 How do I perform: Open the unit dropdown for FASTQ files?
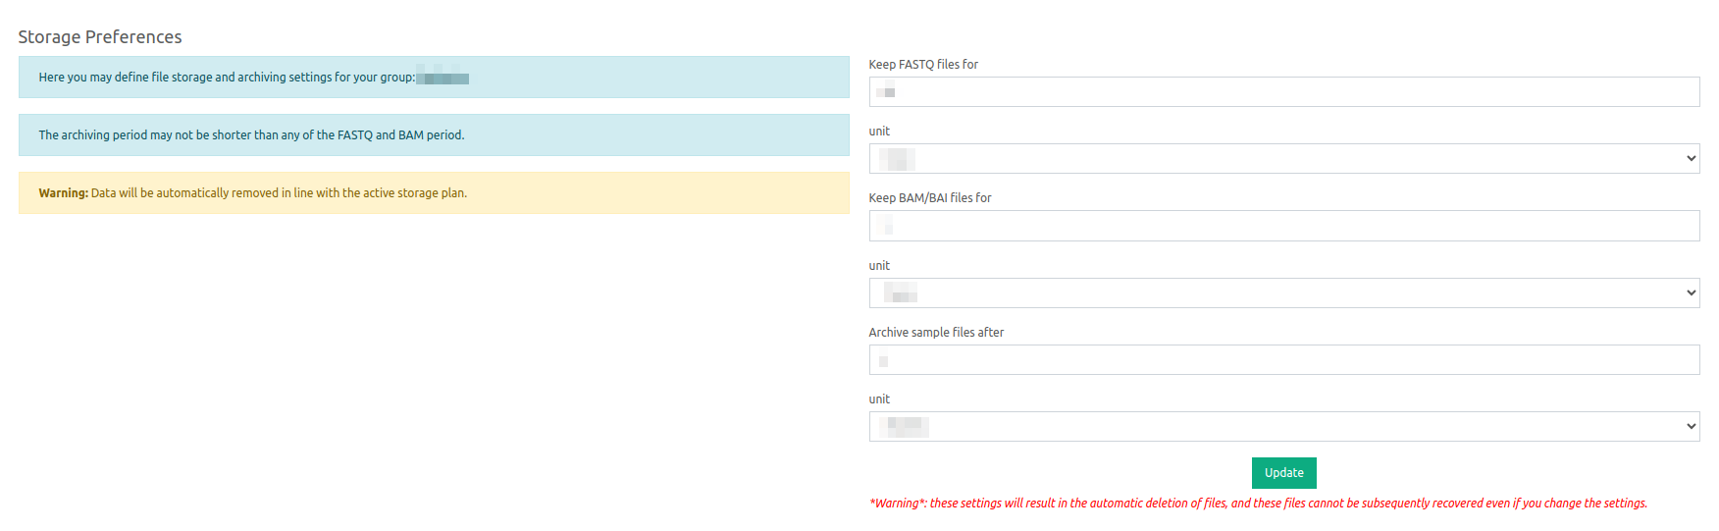point(1283,159)
